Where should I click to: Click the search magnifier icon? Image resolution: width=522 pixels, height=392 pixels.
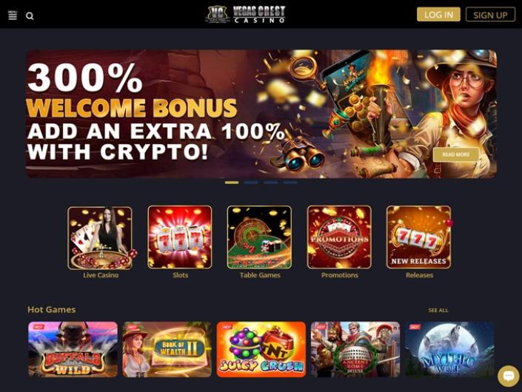click(x=30, y=16)
